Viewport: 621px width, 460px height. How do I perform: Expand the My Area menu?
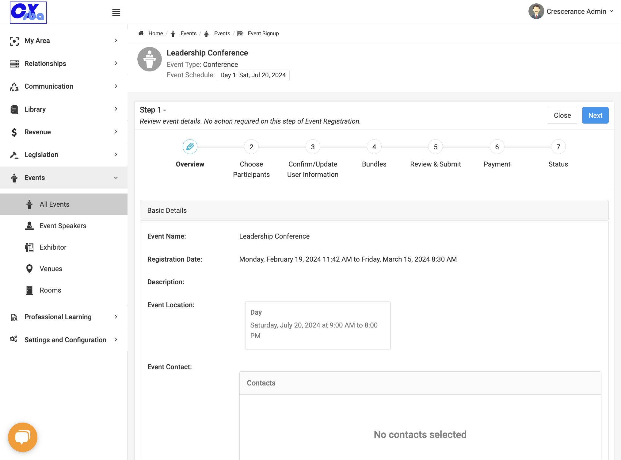click(64, 40)
